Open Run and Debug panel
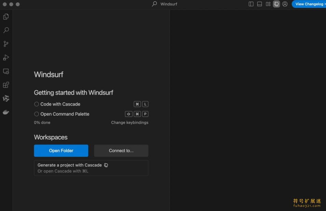 point(6,58)
